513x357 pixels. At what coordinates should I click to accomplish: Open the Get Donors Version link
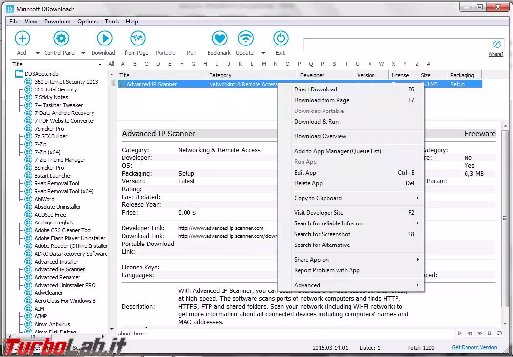point(474,348)
